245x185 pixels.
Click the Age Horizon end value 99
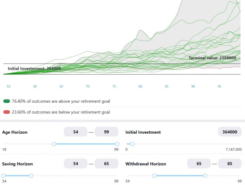106,132
